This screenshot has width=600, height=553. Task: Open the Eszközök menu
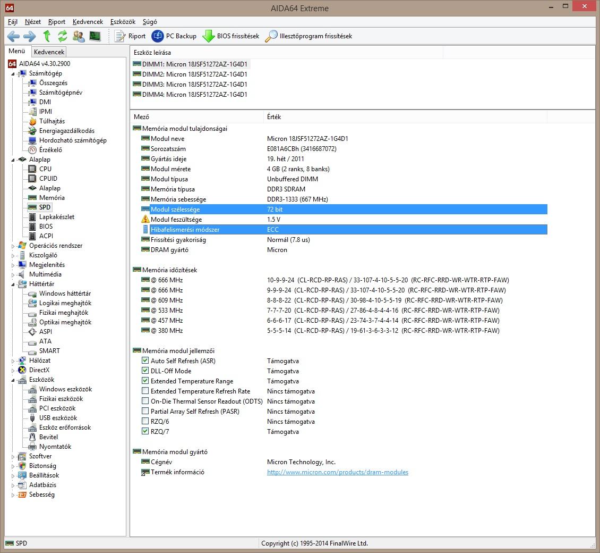click(x=123, y=22)
